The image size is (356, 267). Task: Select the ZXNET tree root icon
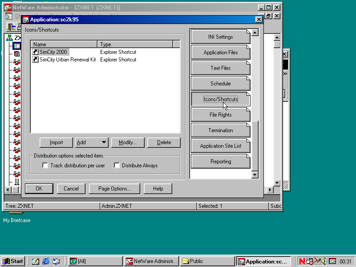click(9, 38)
